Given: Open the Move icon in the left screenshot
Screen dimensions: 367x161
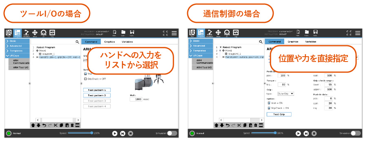Looking at the screenshot, I should 35,33.
